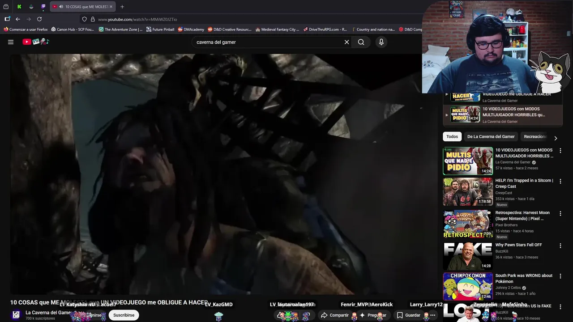This screenshot has width=573, height=322.
Task: Click the forward navigation arrow
Action: (x=29, y=19)
